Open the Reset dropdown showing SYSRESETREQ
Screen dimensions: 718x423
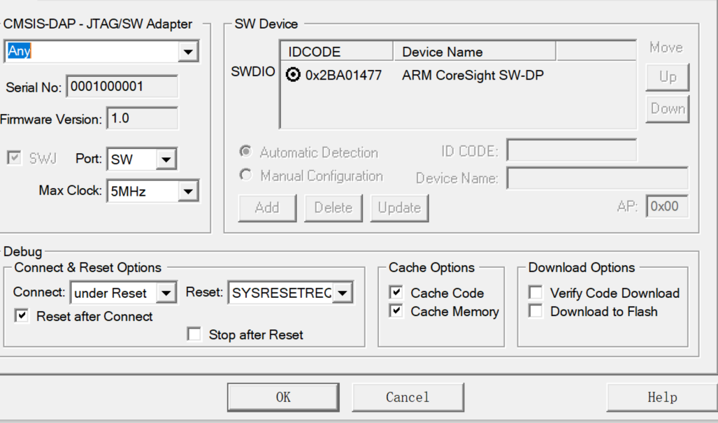pos(342,292)
